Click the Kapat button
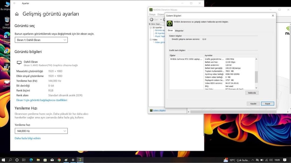Screen dimensions: 291x163 267,104
